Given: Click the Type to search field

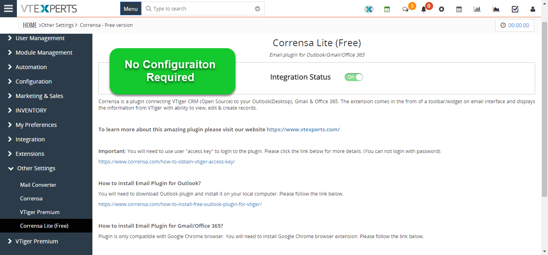Looking at the screenshot, I should (x=203, y=9).
